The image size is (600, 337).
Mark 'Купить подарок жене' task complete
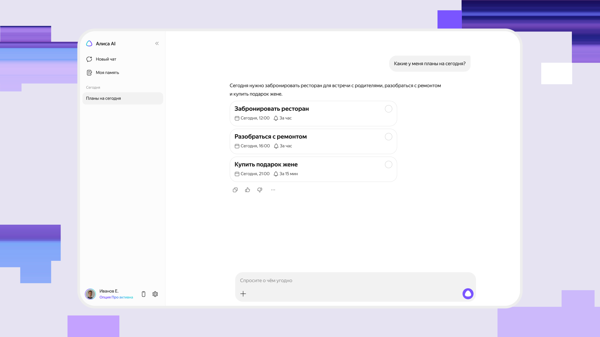click(x=388, y=164)
